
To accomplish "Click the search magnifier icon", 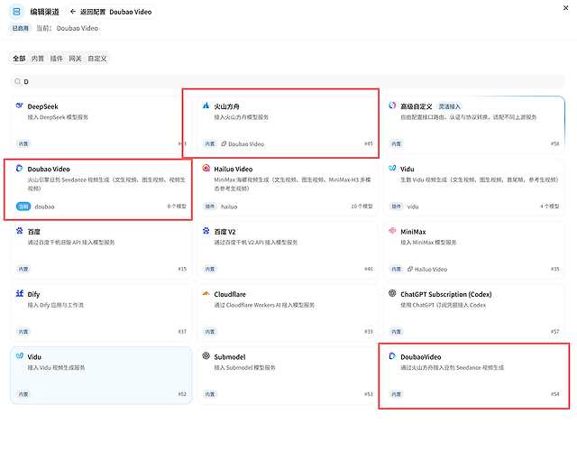I will click(18, 81).
